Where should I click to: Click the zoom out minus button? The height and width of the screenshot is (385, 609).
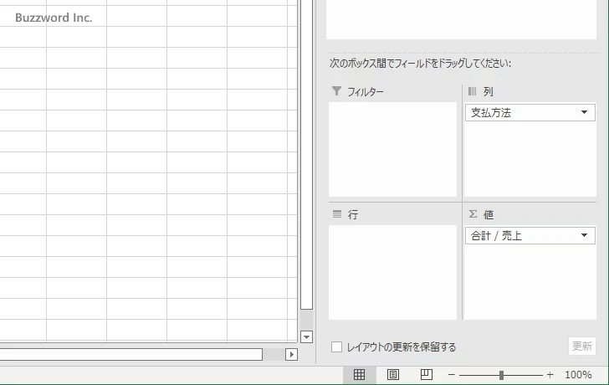(451, 375)
